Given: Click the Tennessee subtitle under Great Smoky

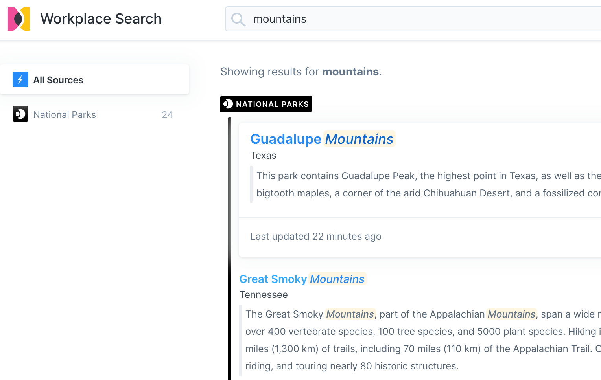Looking at the screenshot, I should pos(263,295).
